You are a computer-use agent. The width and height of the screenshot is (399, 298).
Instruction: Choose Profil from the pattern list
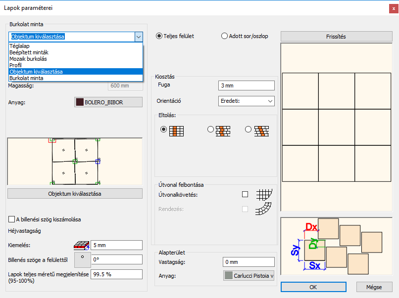76,65
